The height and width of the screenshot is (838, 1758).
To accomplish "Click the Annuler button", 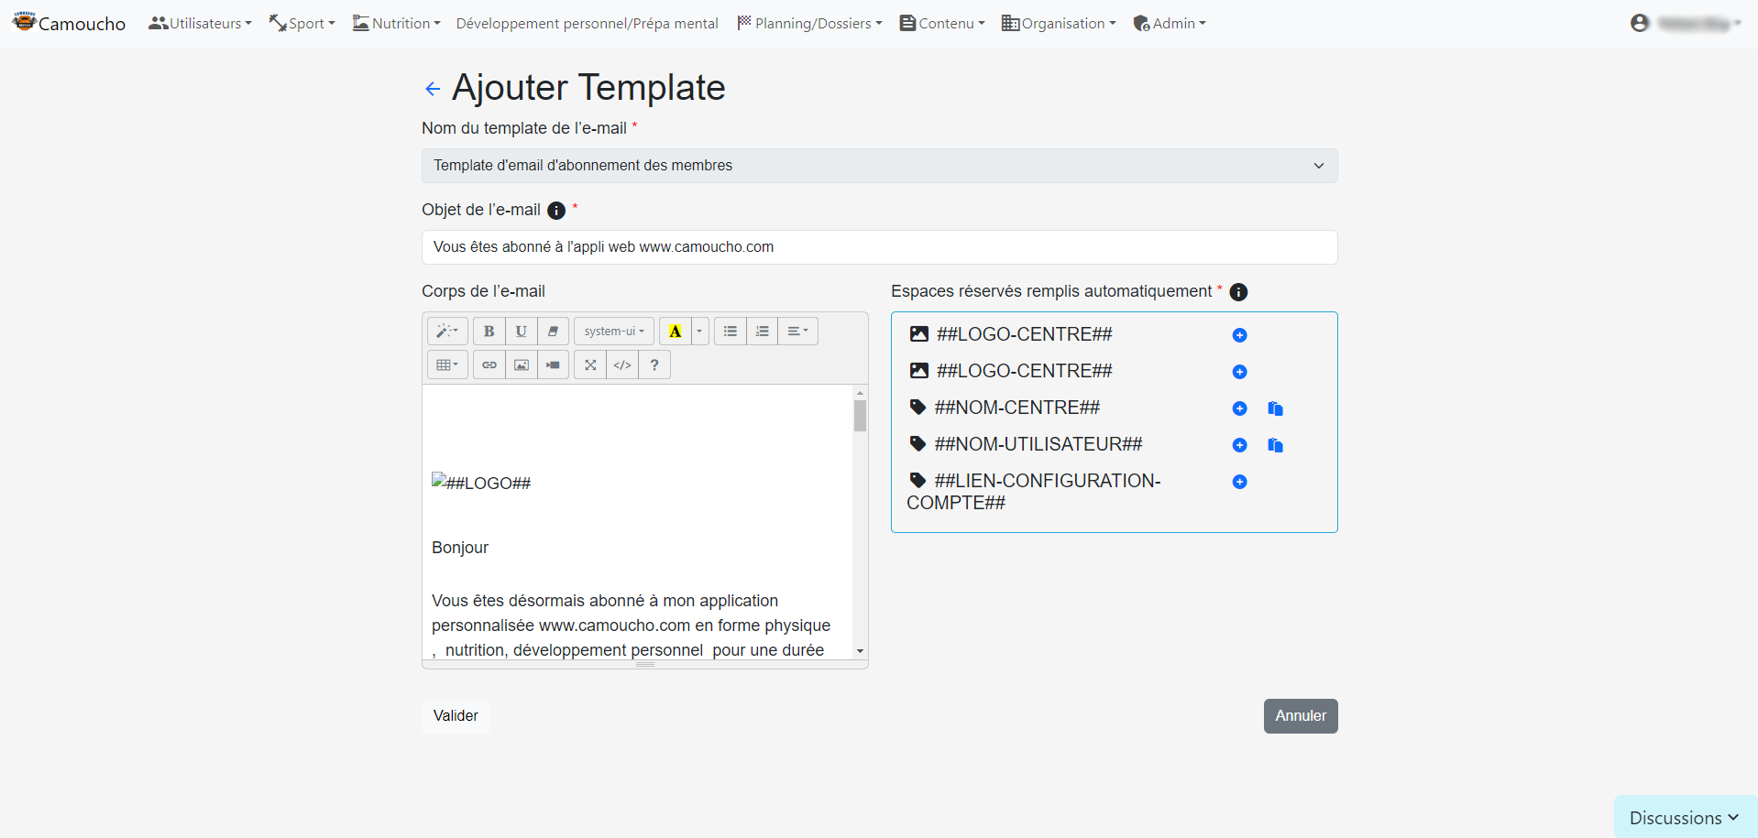I will (x=1300, y=715).
